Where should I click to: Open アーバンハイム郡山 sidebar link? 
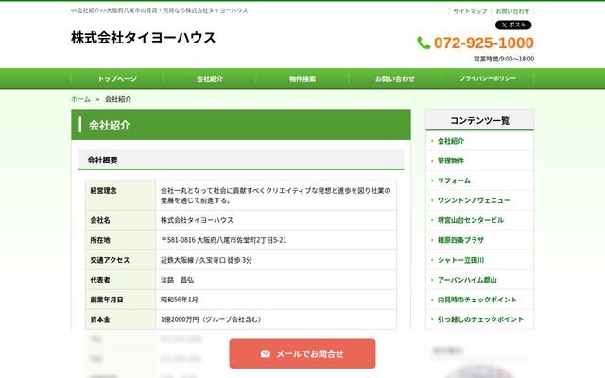click(467, 280)
